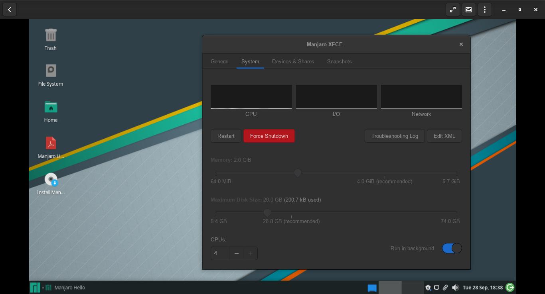The image size is (545, 294).
Task: Open the Troubleshooting Log
Action: point(395,136)
